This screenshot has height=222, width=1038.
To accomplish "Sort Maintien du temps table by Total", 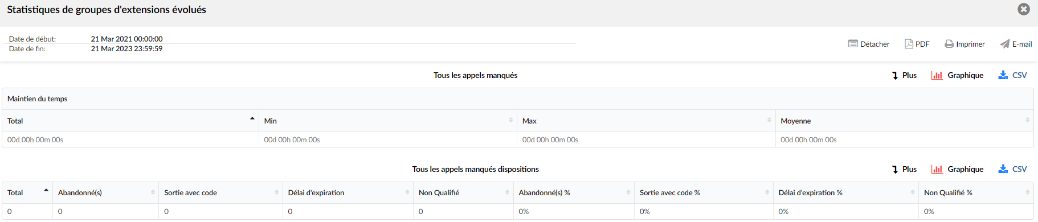I will click(130, 121).
